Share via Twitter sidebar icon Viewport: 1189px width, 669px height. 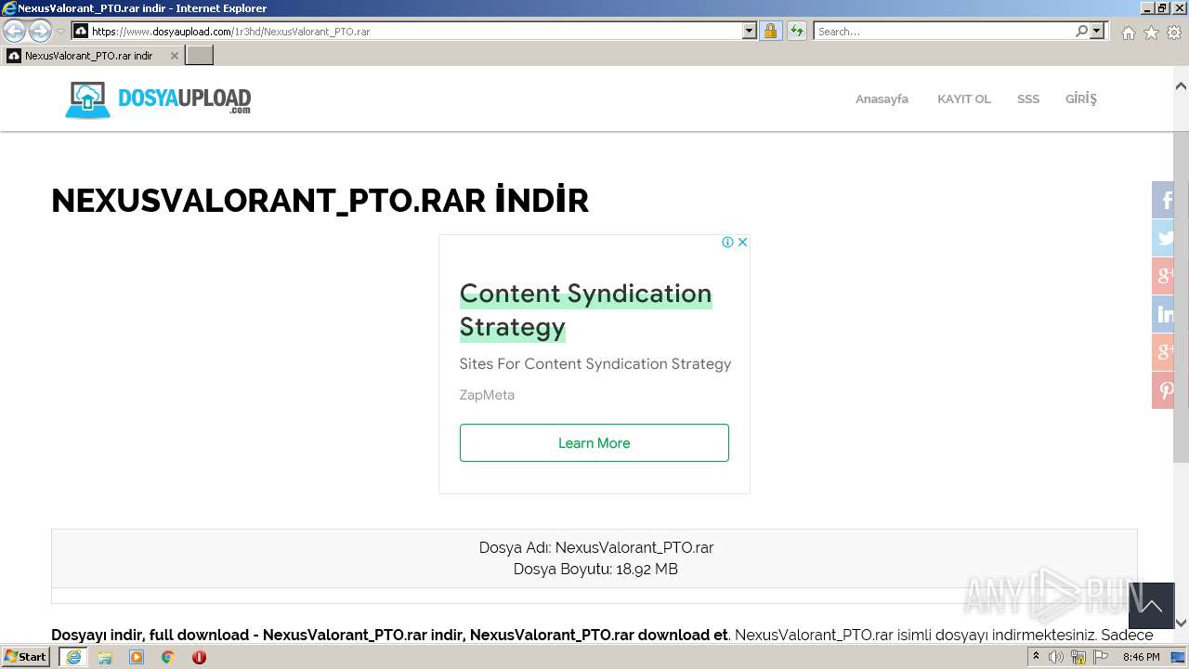point(1164,238)
